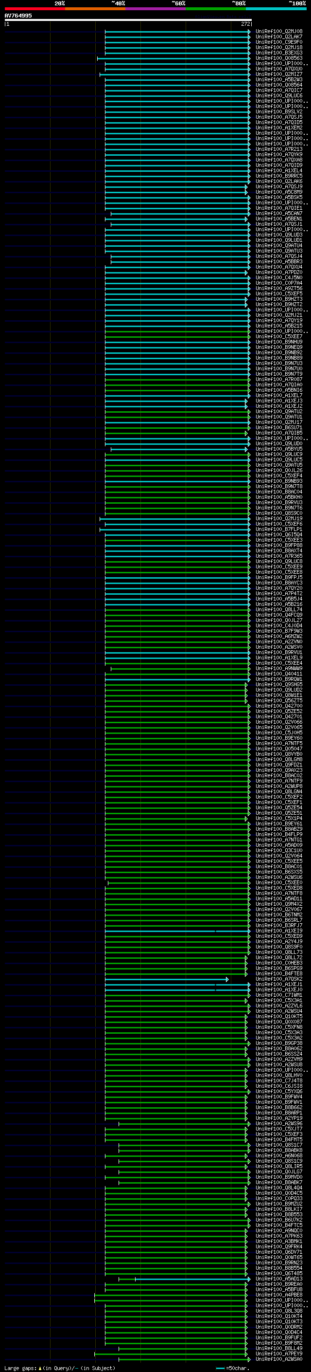The image size is (311, 1372).
Task: Select hit label UniRef100_B9FP88
Action: click(x=279, y=545)
